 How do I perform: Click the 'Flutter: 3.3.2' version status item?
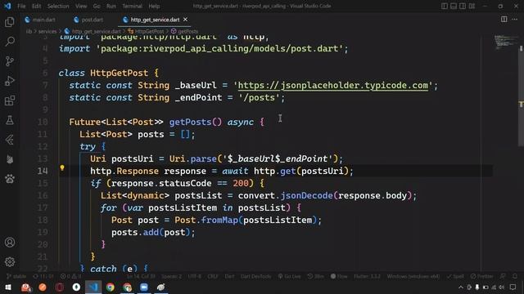[x=368, y=276]
